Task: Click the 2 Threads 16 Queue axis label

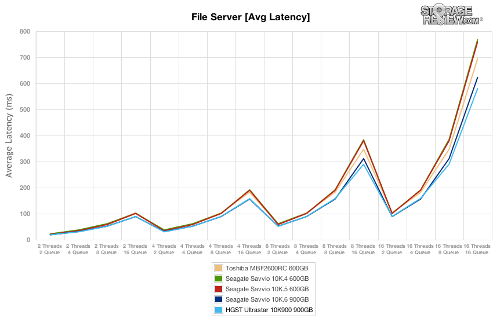Action: [x=135, y=249]
